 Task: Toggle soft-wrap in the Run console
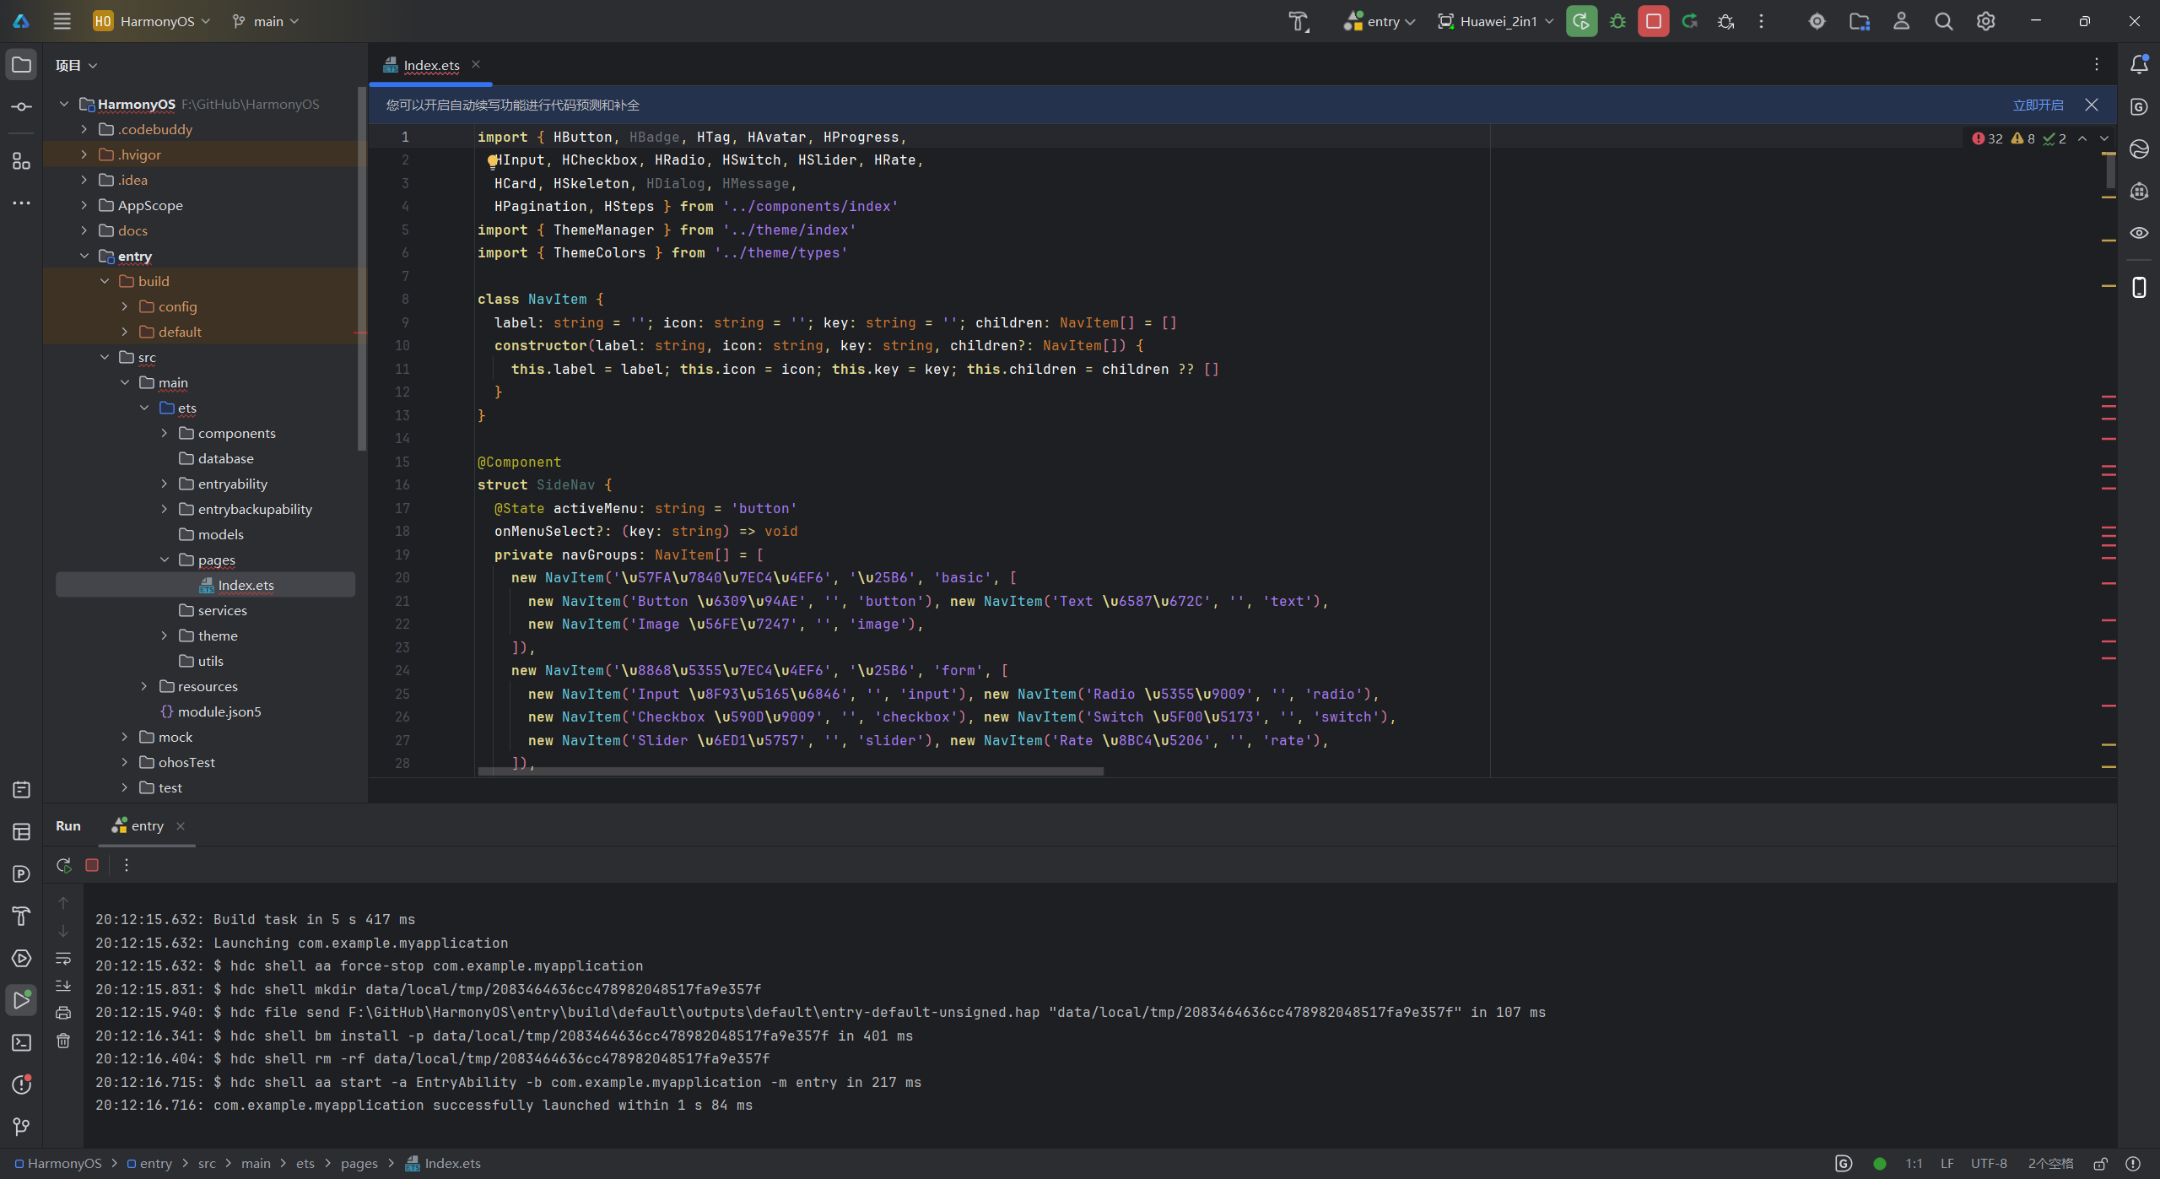63,959
